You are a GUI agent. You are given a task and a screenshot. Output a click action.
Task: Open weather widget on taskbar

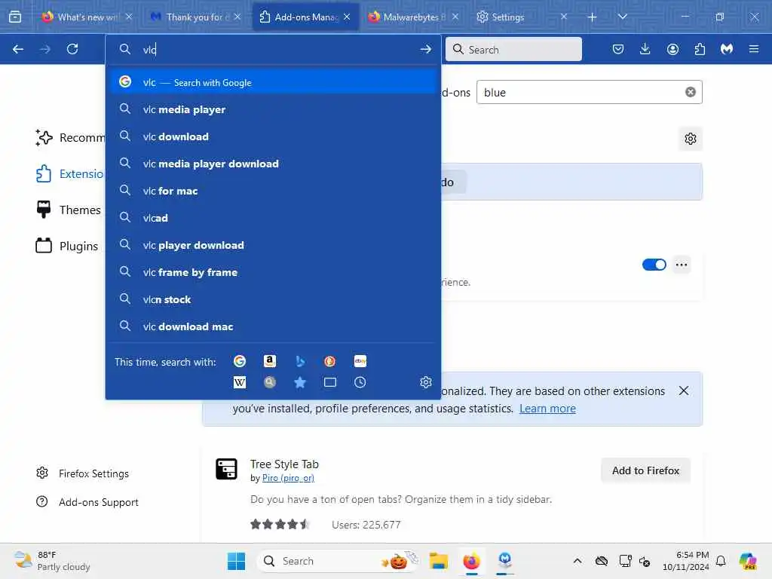[52, 561]
